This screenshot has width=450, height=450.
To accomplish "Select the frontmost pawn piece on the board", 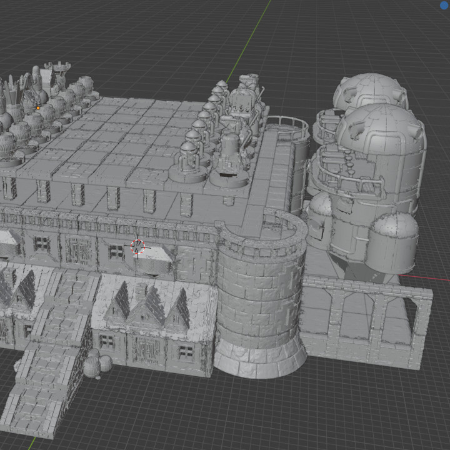I will 189,162.
